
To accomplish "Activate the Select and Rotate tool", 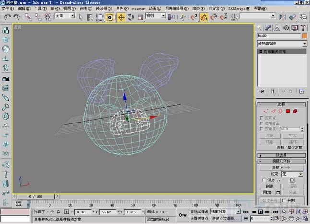I will tap(131, 17).
